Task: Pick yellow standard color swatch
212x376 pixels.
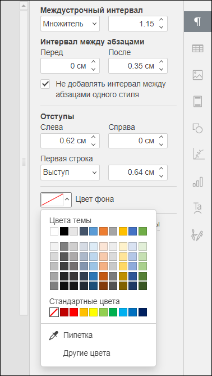Action: [x=94, y=312]
